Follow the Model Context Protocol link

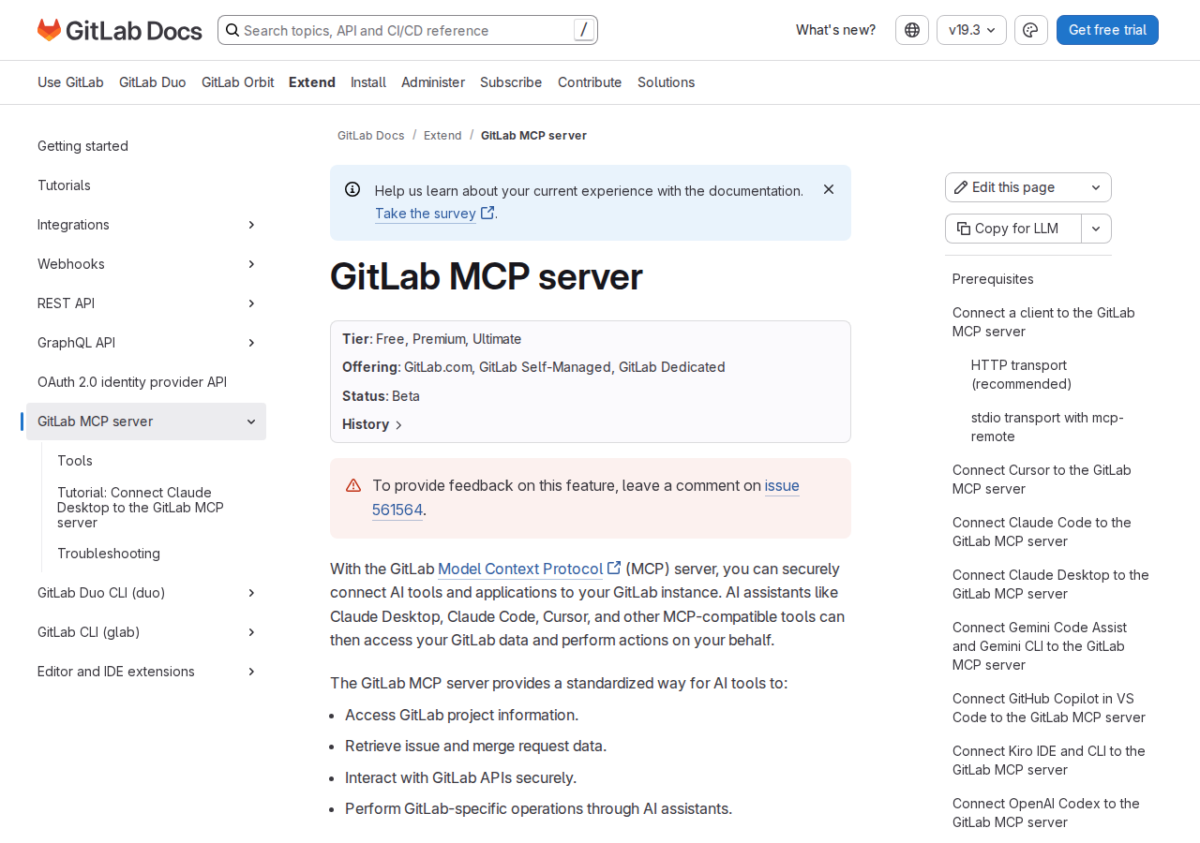pos(520,569)
